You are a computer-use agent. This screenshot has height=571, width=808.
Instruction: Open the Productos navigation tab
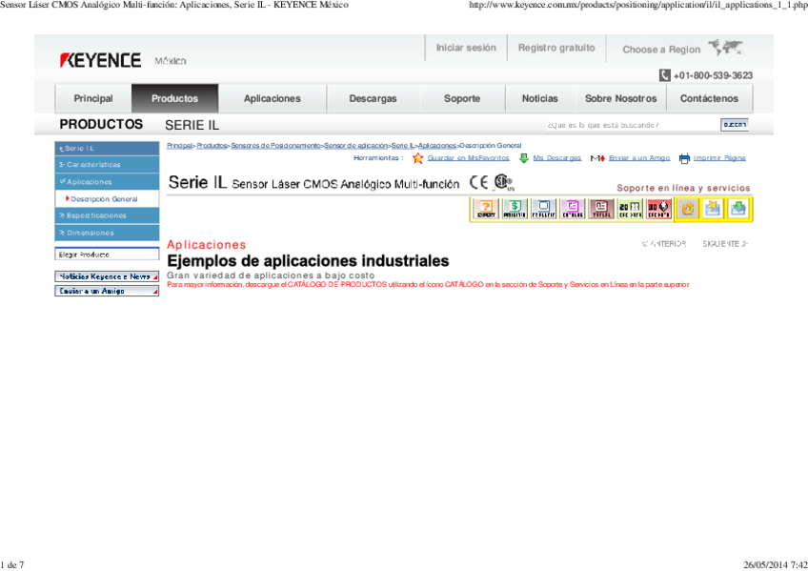click(174, 98)
